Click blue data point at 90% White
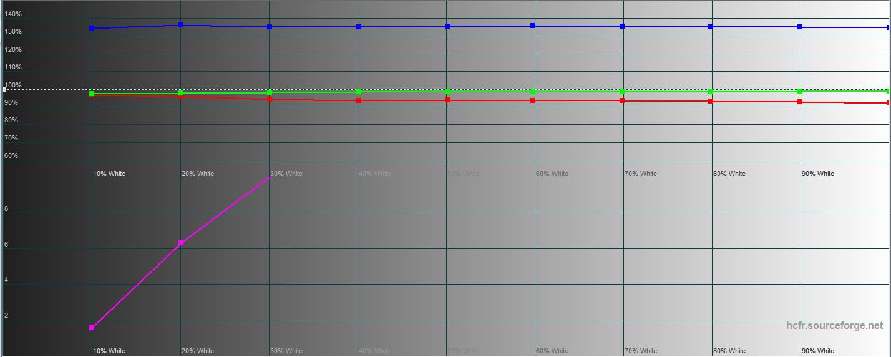The height and width of the screenshot is (357, 891). 800,27
